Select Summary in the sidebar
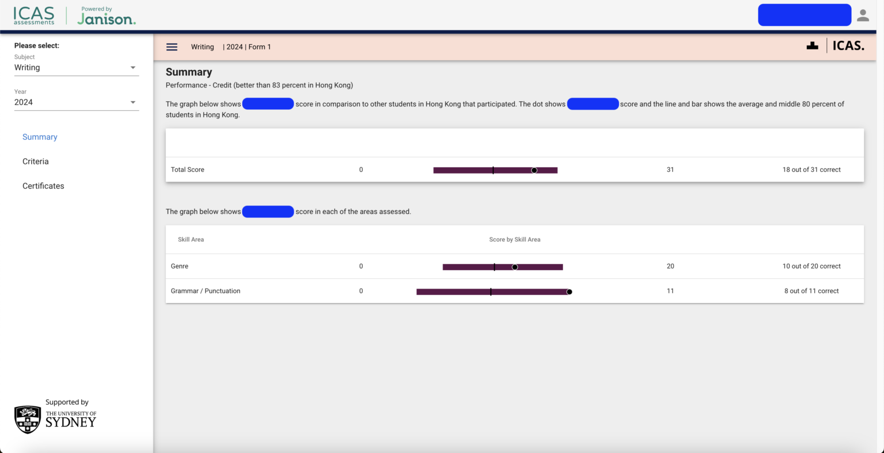The image size is (884, 453). 40,137
